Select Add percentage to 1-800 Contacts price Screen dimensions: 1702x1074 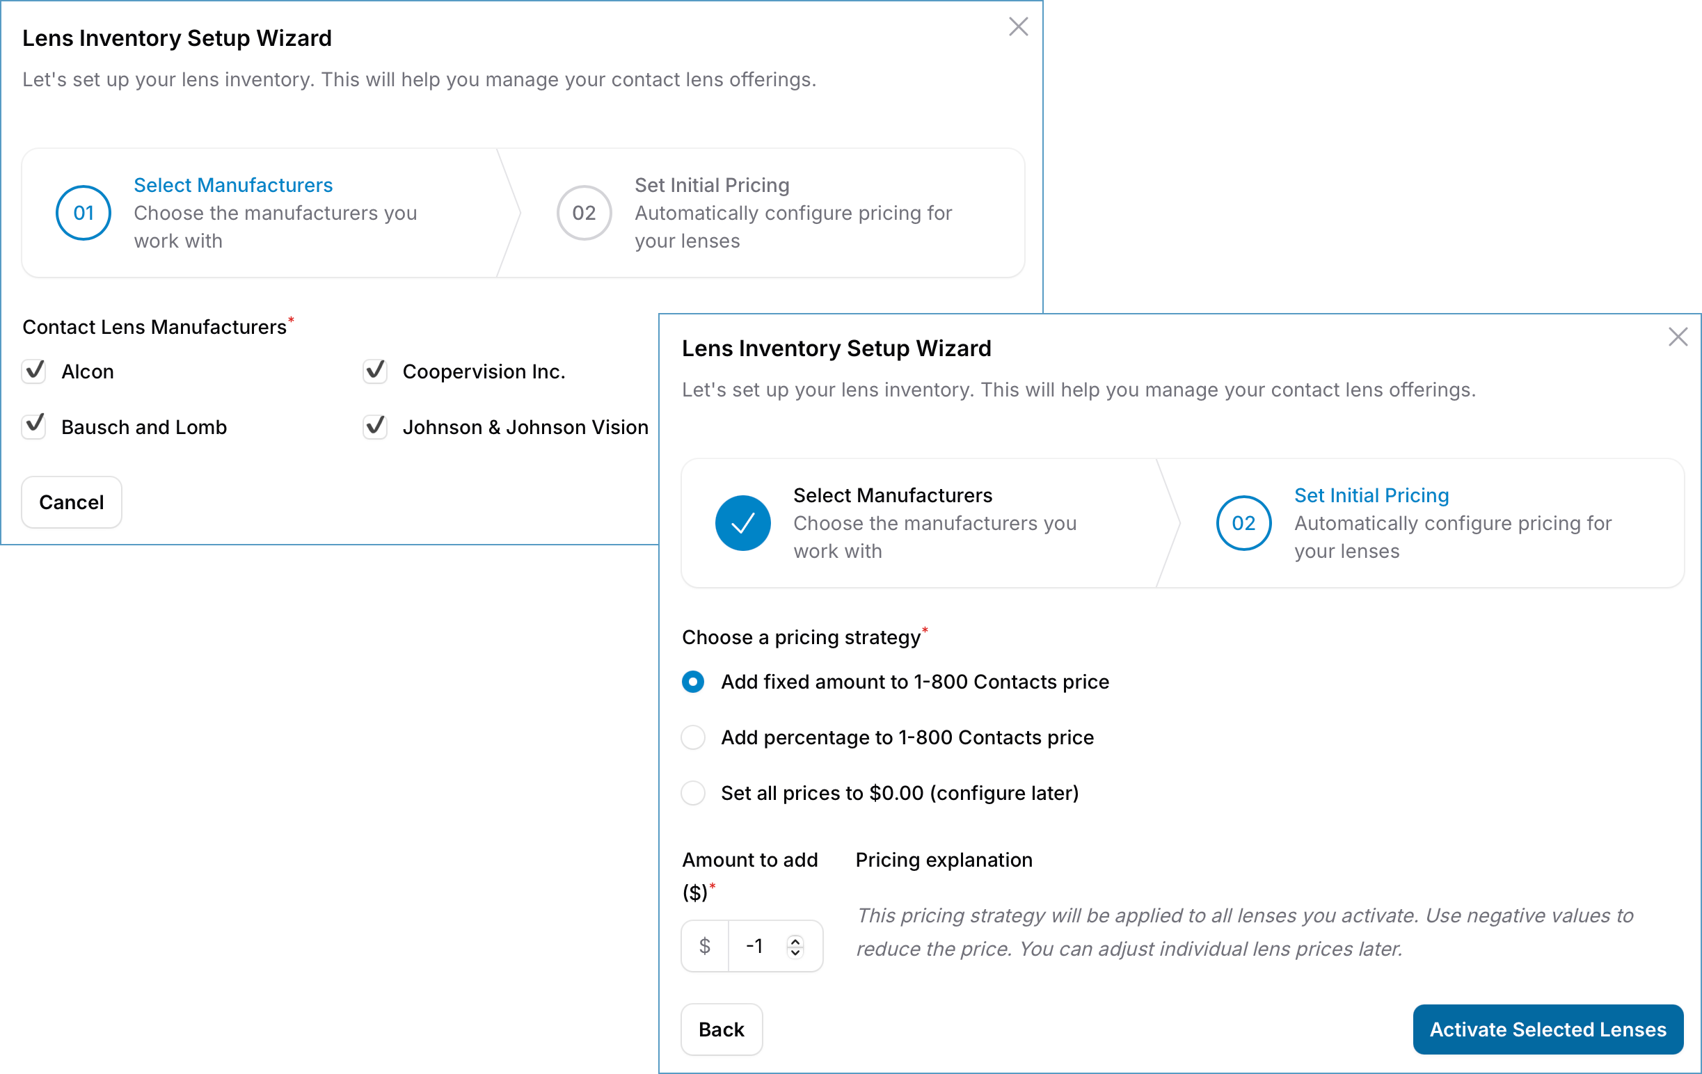click(693, 737)
